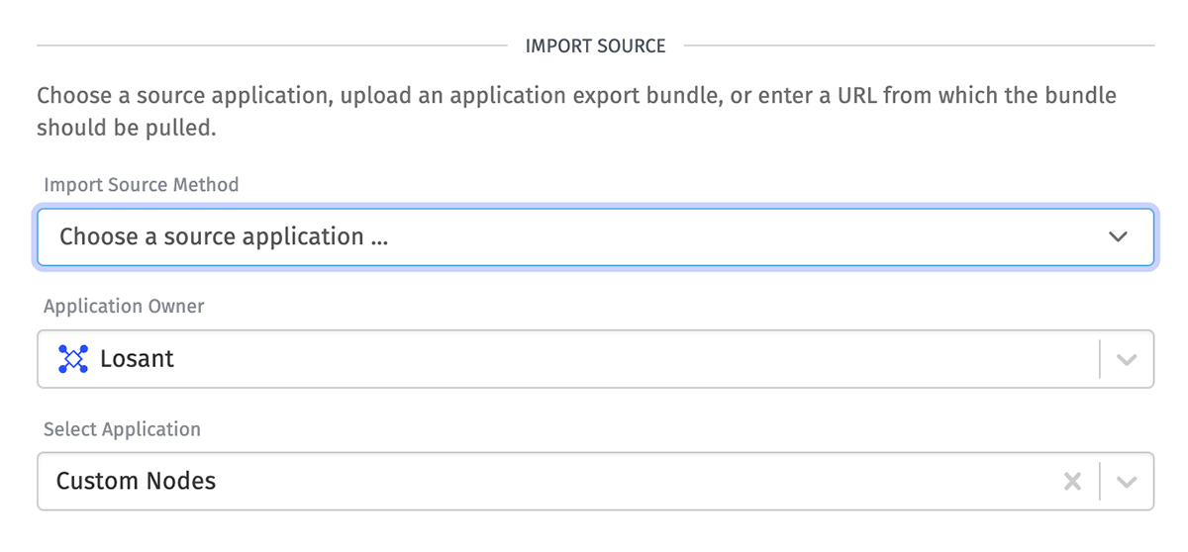
Task: Click the 'Custom Nodes' value text
Action: click(x=136, y=482)
